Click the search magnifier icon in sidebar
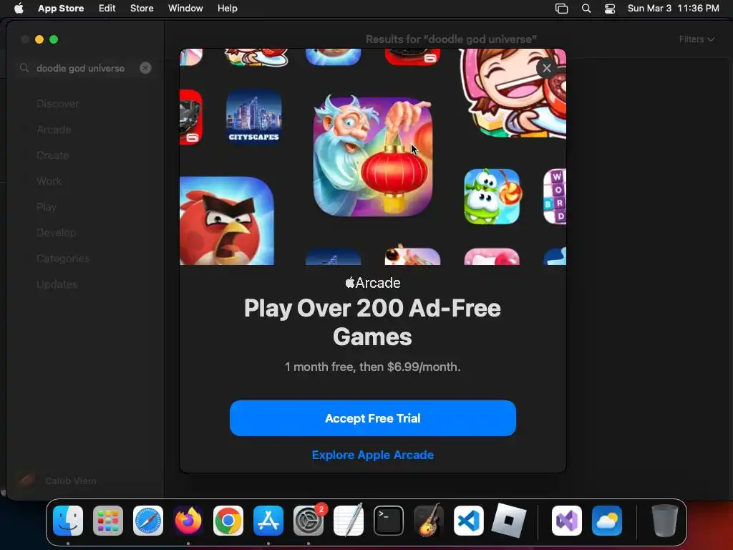 pyautogui.click(x=24, y=68)
